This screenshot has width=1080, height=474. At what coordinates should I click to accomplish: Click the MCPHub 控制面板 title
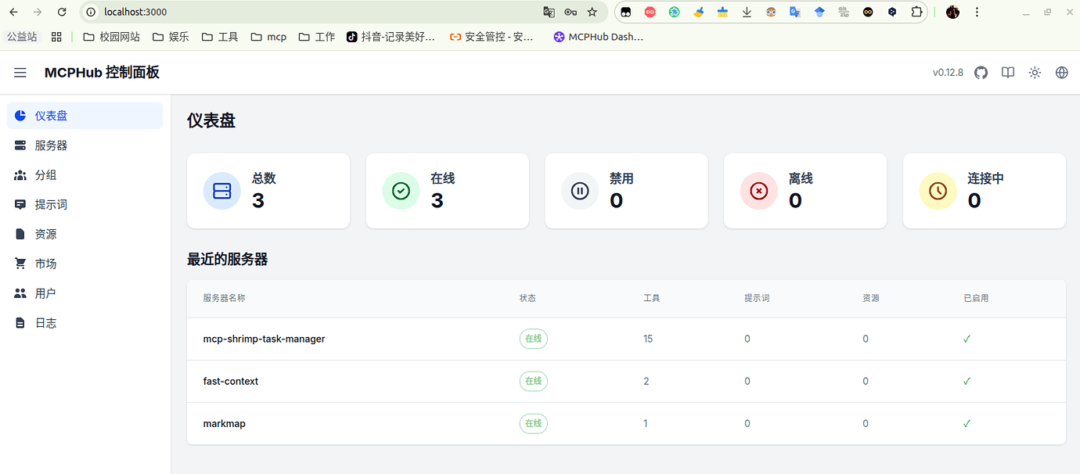[x=102, y=73]
